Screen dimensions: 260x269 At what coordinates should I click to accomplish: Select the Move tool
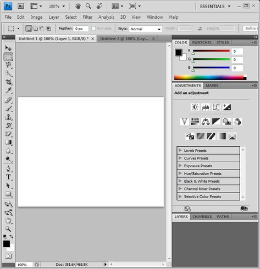click(x=8, y=48)
